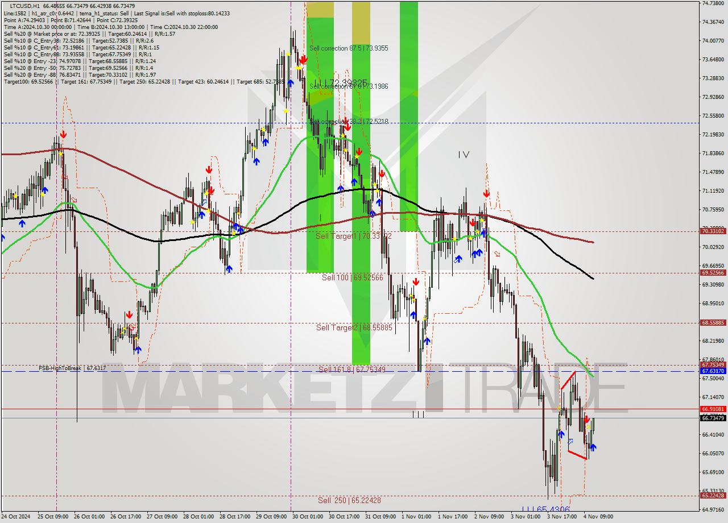Click the 66.91081 red price tag on axis
Viewport: 728px width, 523px height.
point(713,409)
